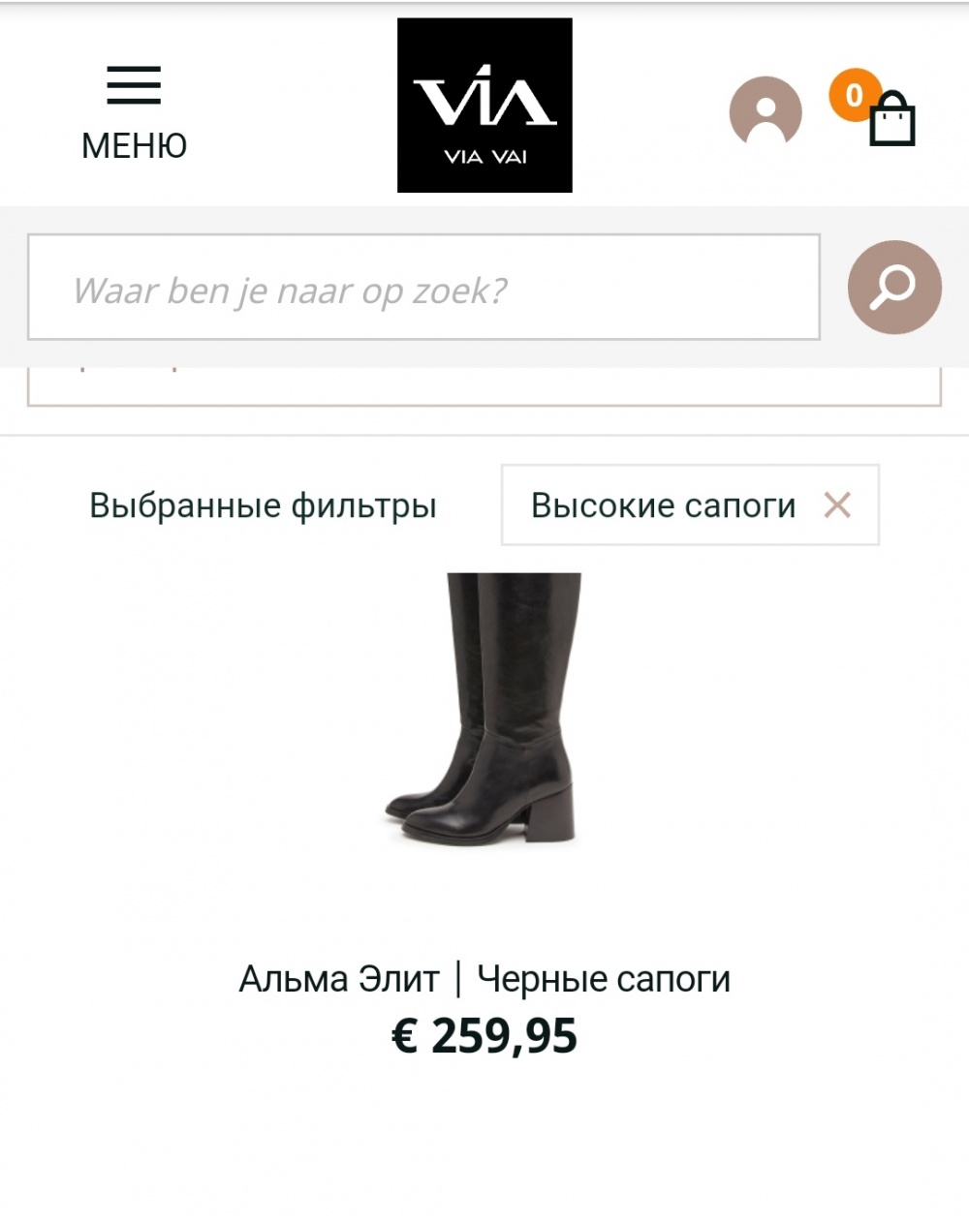Screen dimensions: 969x1222
Task: Open the partially hidden dropdown below search
Action: click(x=484, y=386)
